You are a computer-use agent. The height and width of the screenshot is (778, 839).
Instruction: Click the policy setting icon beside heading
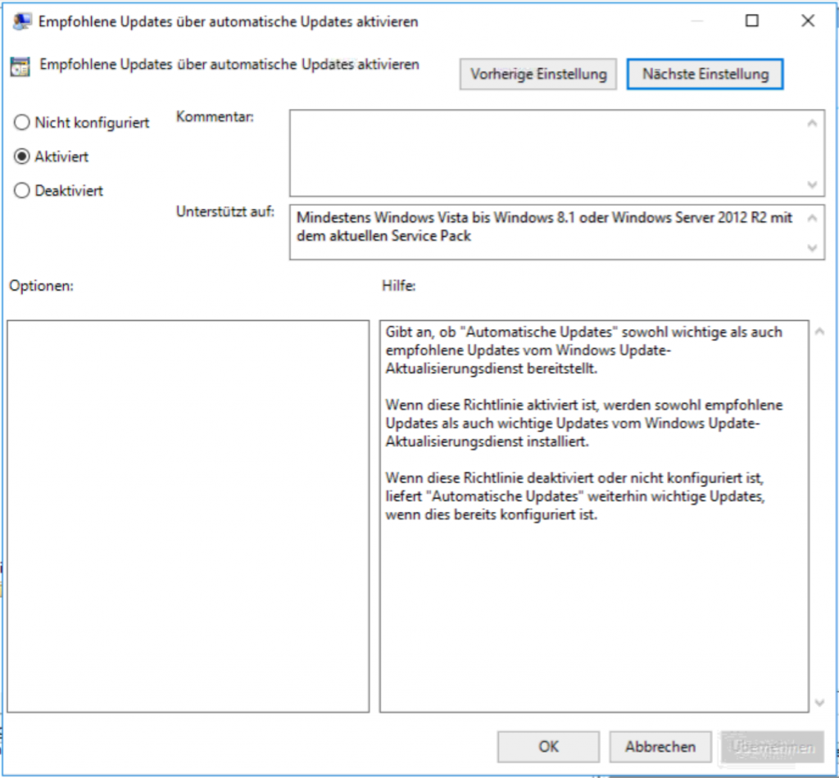[x=20, y=67]
